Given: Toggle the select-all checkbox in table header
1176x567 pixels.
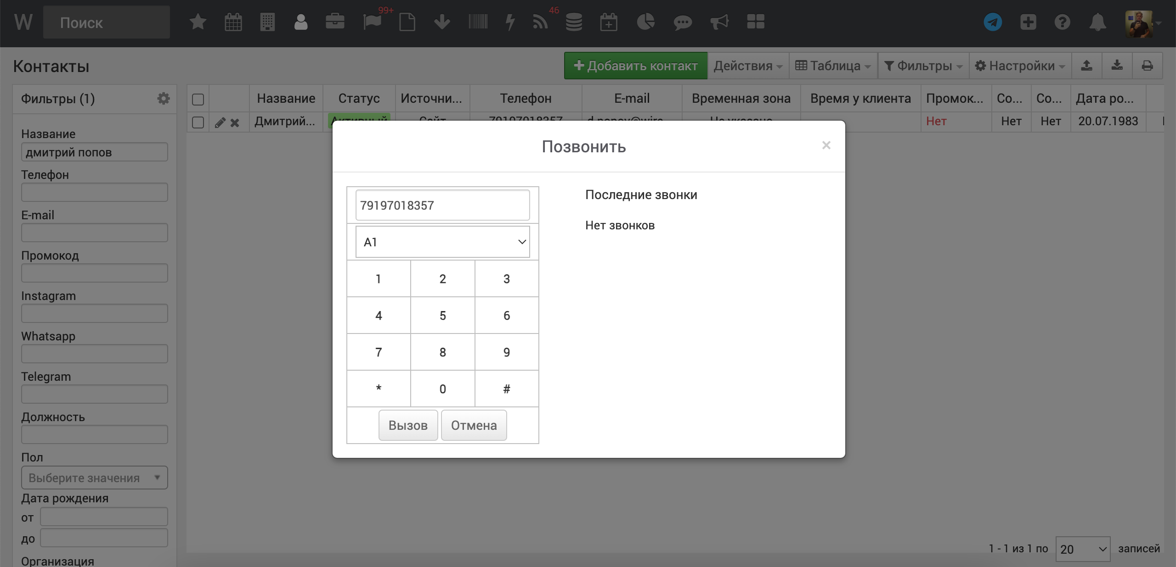Looking at the screenshot, I should point(198,99).
